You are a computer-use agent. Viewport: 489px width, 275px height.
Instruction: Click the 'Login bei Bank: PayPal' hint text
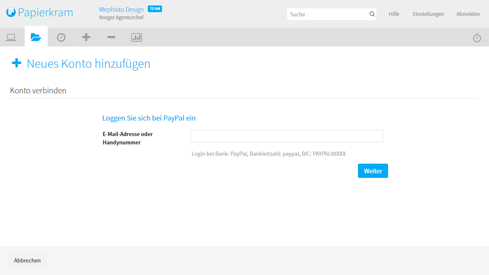(x=268, y=154)
